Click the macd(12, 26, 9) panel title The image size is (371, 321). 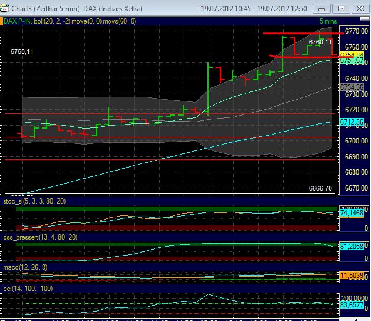click(x=25, y=267)
